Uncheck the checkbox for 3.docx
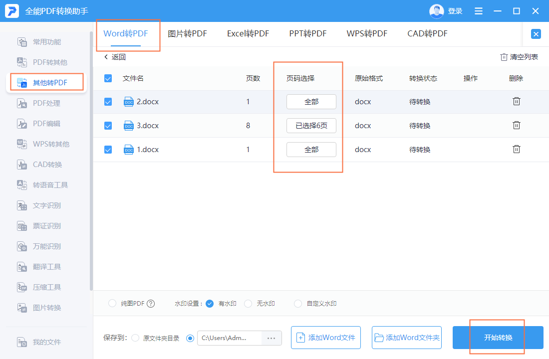This screenshot has height=359, width=549. (108, 126)
